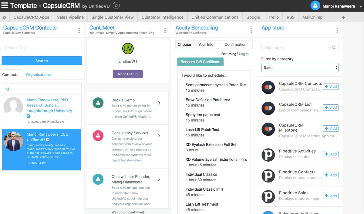
Task: Open the CapsuleCRM Contacts panel options menu
Action: point(79,30)
